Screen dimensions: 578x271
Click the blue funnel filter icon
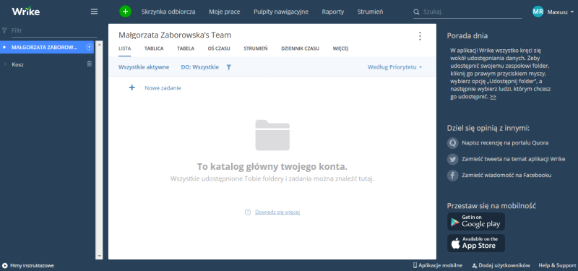point(229,67)
